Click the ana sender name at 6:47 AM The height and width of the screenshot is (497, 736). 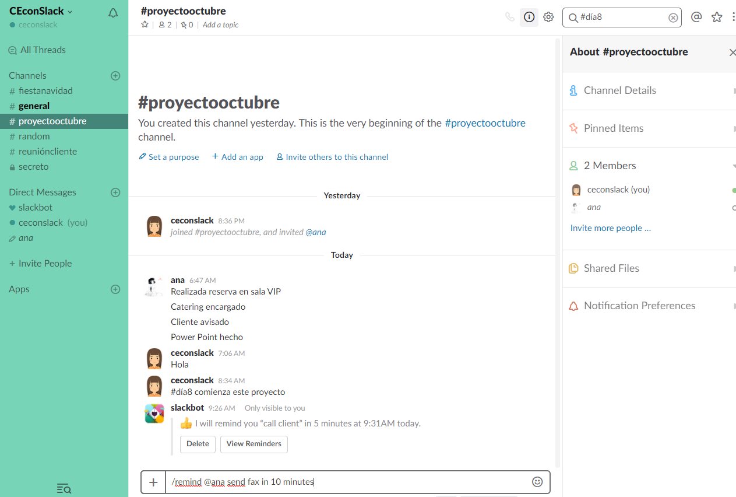[177, 280]
